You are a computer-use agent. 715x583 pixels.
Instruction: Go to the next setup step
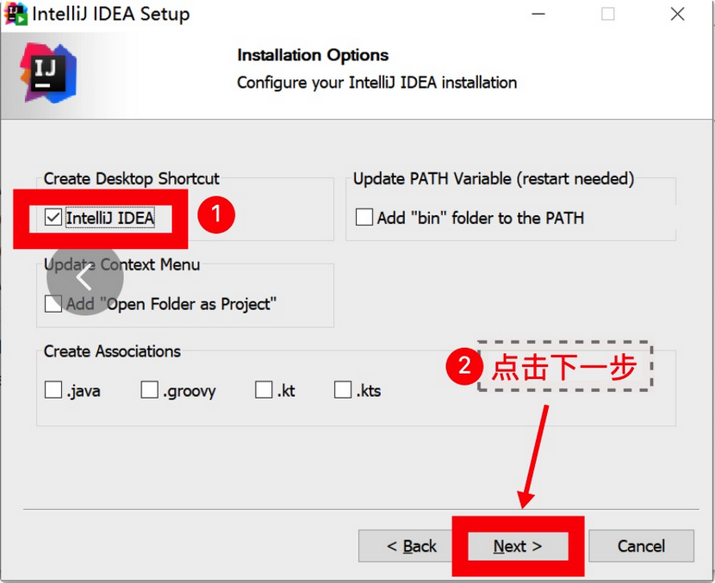coord(518,546)
